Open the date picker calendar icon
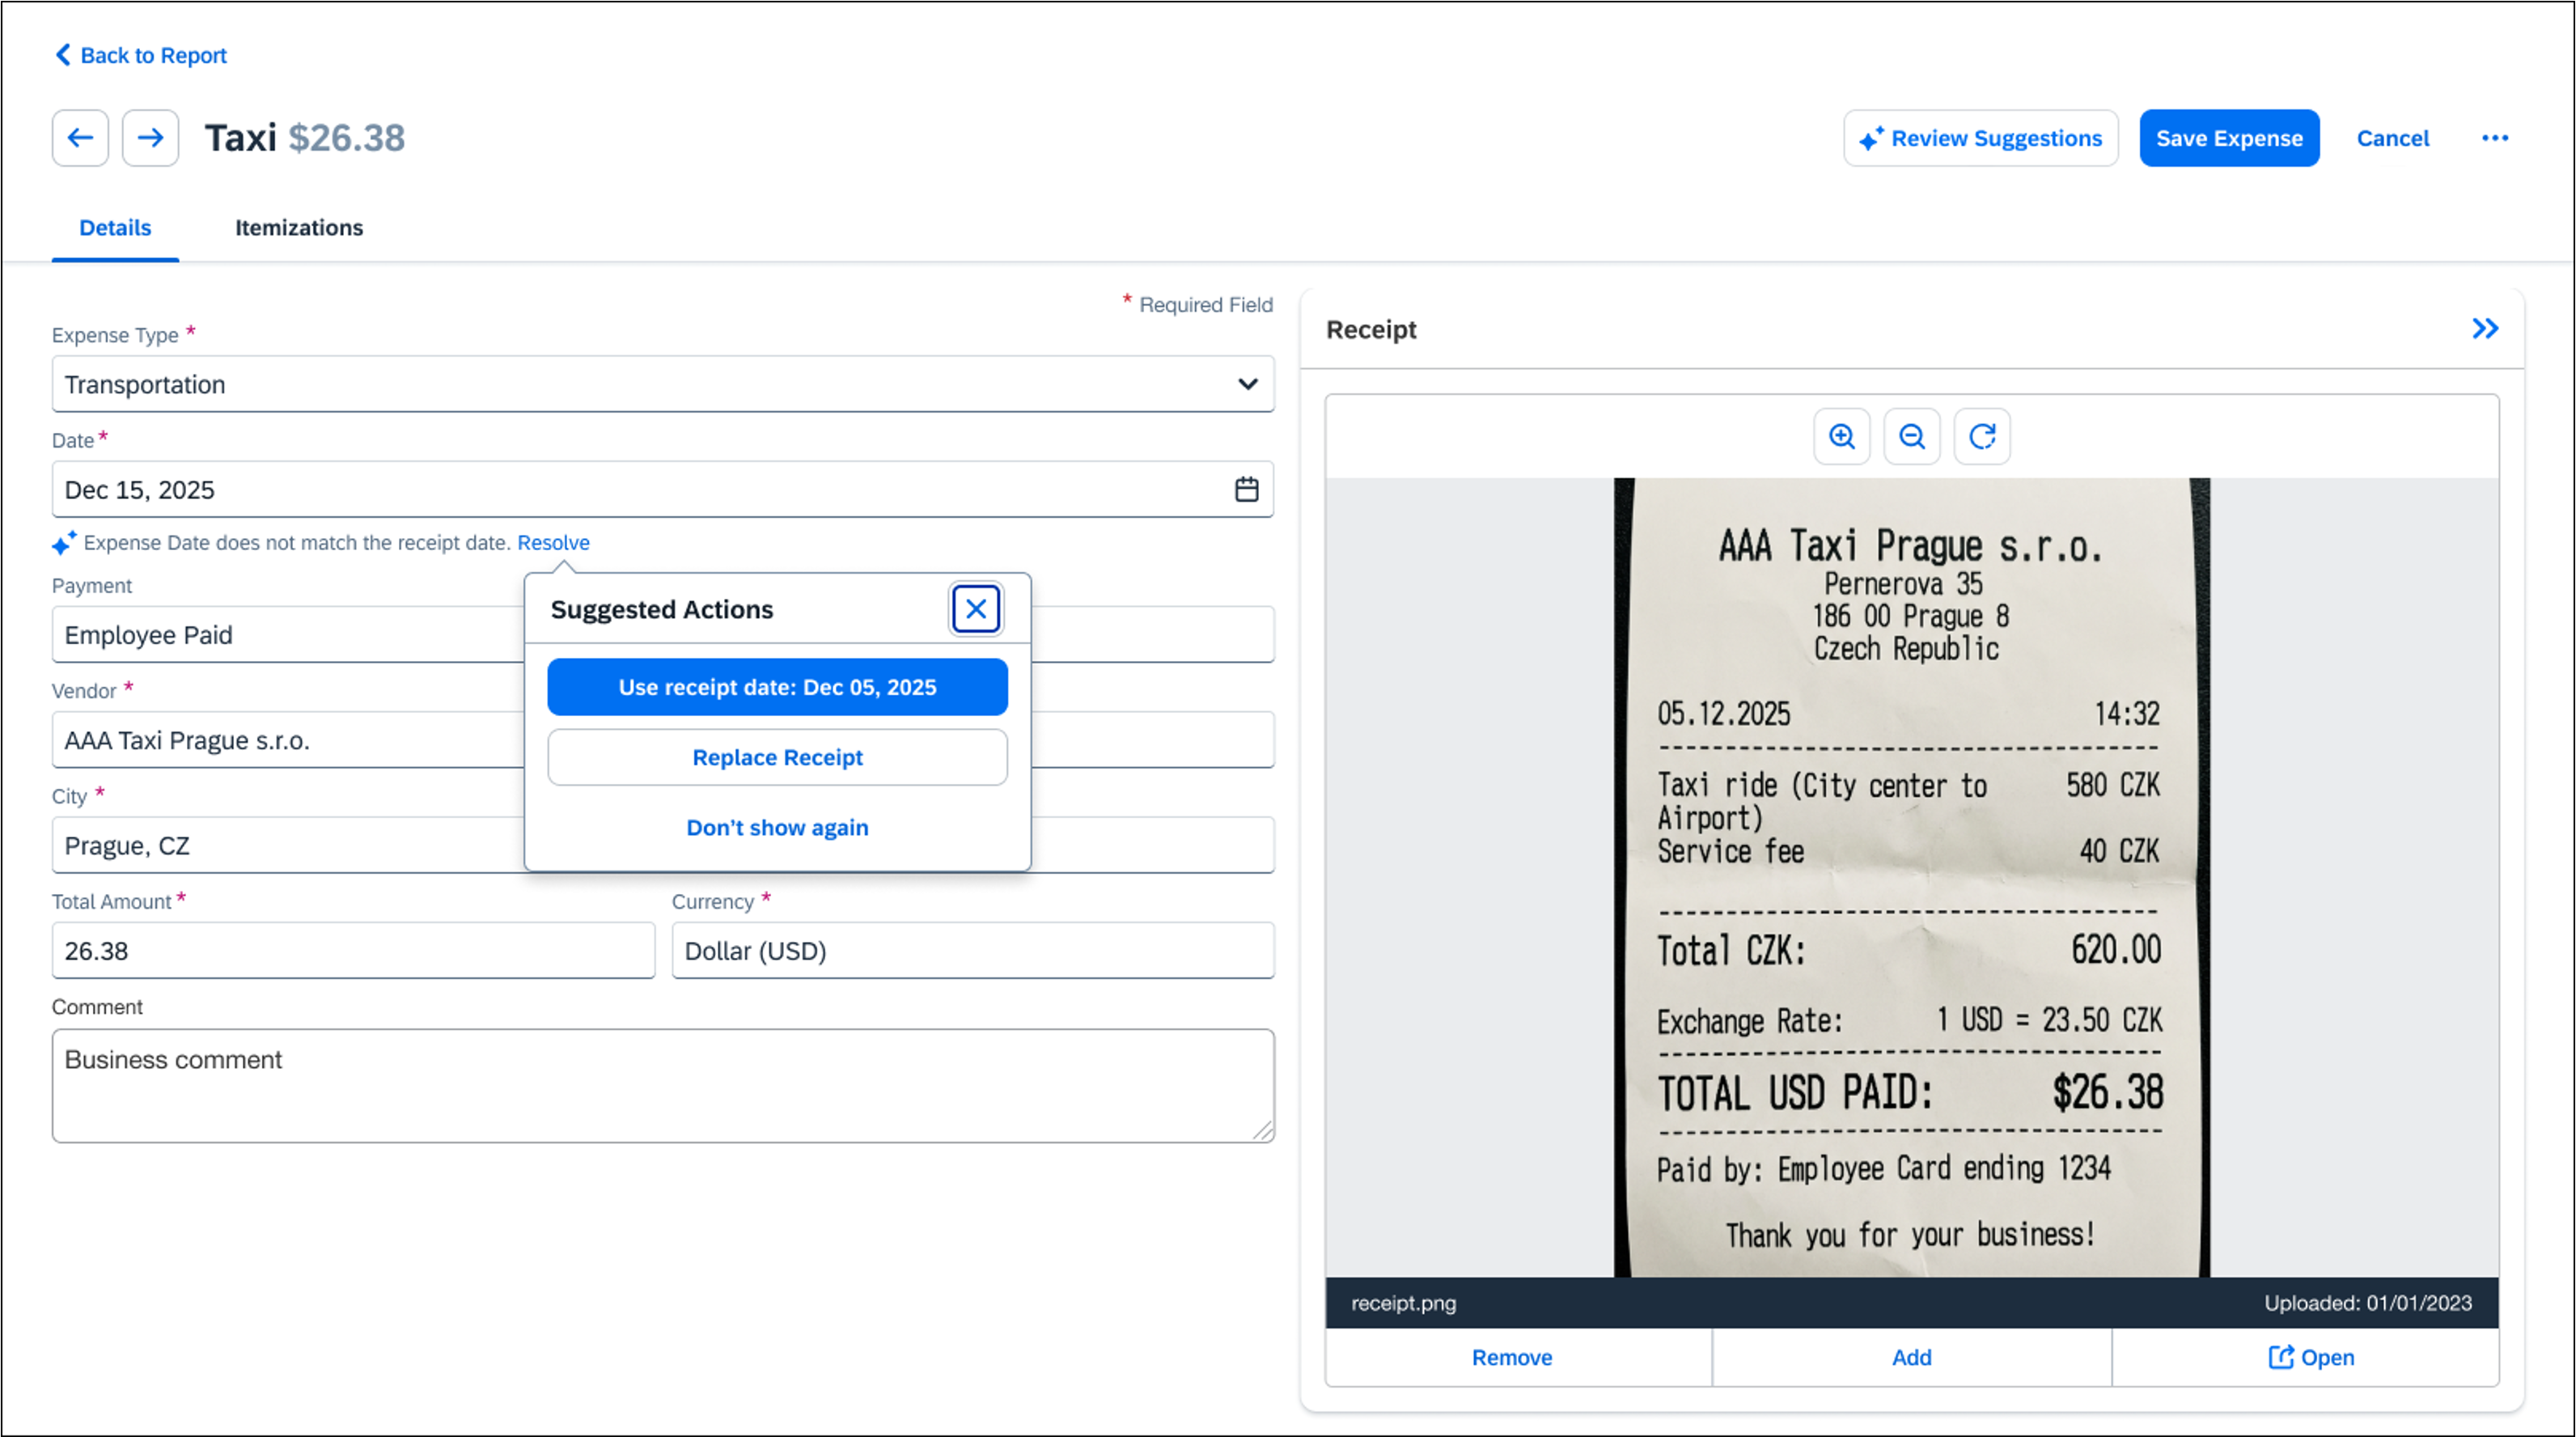2576x1437 pixels. click(1246, 489)
